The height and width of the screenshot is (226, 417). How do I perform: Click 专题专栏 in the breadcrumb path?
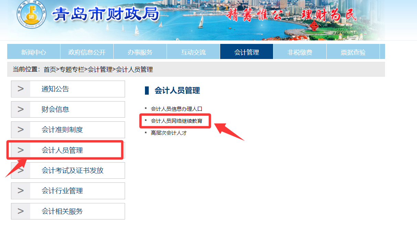72,70
